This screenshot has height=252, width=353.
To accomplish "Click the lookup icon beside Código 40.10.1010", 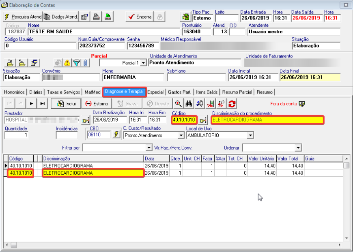I will click(x=203, y=120).
